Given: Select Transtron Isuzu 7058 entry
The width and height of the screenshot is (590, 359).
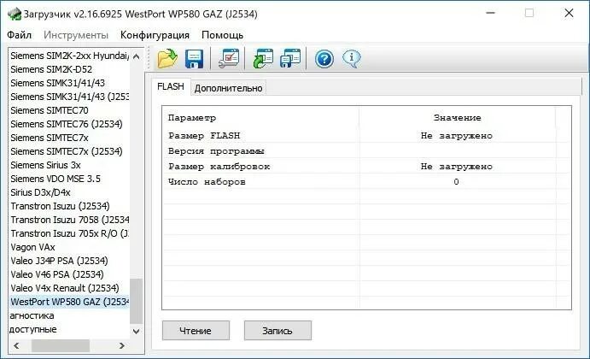Looking at the screenshot, I should pos(70,220).
